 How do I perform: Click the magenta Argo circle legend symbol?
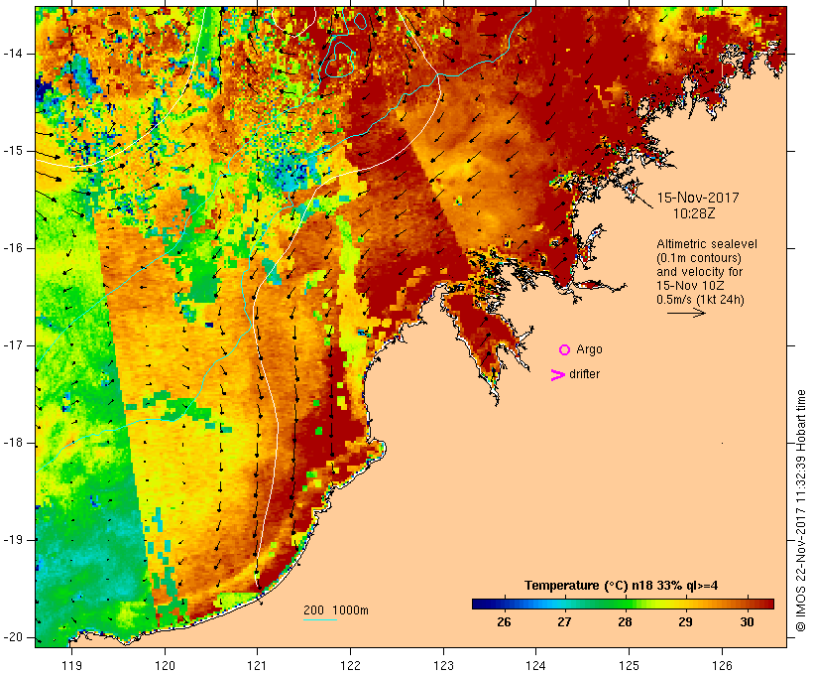[565, 350]
